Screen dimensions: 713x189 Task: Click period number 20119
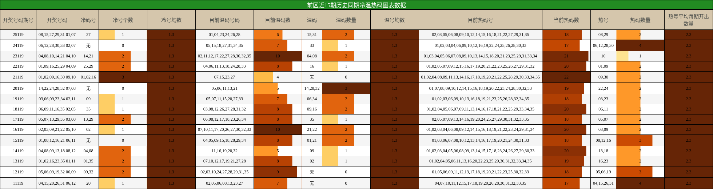(x=18, y=88)
